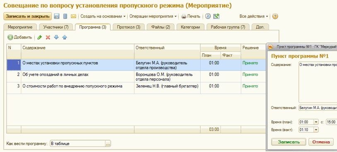Open the Все действия menu

[254, 16]
